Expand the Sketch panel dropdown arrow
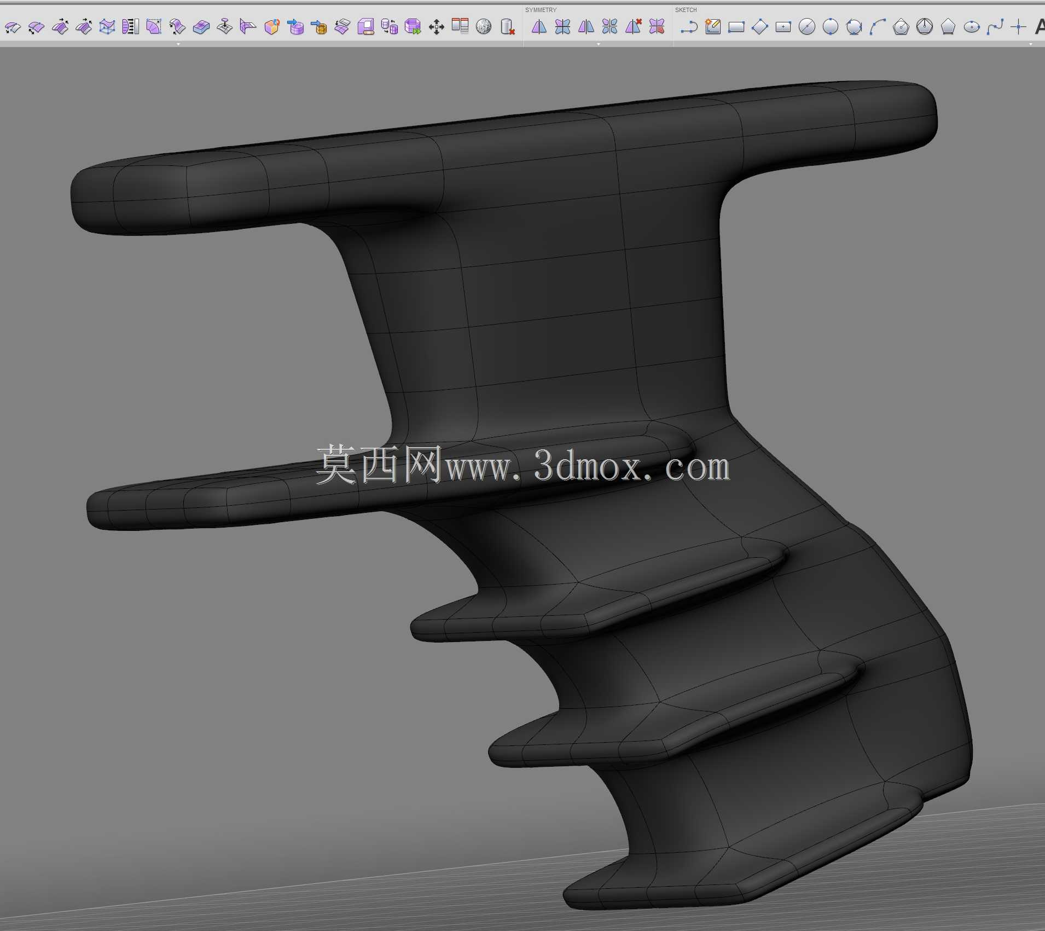The image size is (1045, 931). [x=1031, y=44]
